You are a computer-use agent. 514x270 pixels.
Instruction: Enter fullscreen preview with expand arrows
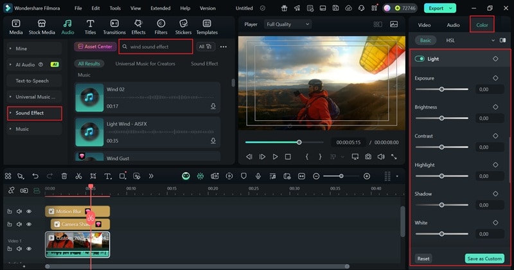pyautogui.click(x=394, y=157)
